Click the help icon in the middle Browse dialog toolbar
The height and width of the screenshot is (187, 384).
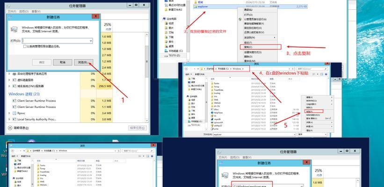tap(326, 74)
